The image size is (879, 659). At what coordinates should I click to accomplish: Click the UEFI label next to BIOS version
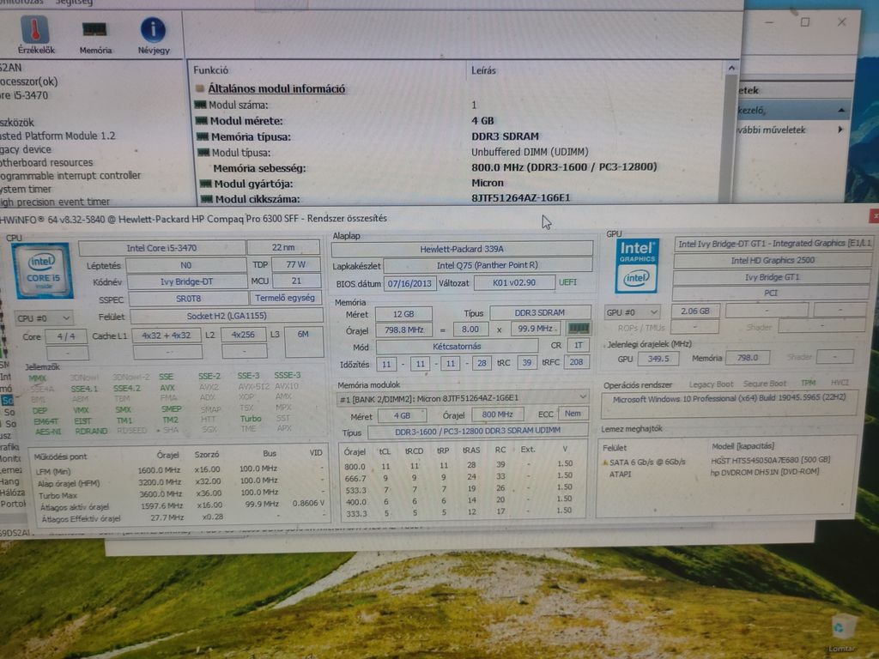click(568, 281)
